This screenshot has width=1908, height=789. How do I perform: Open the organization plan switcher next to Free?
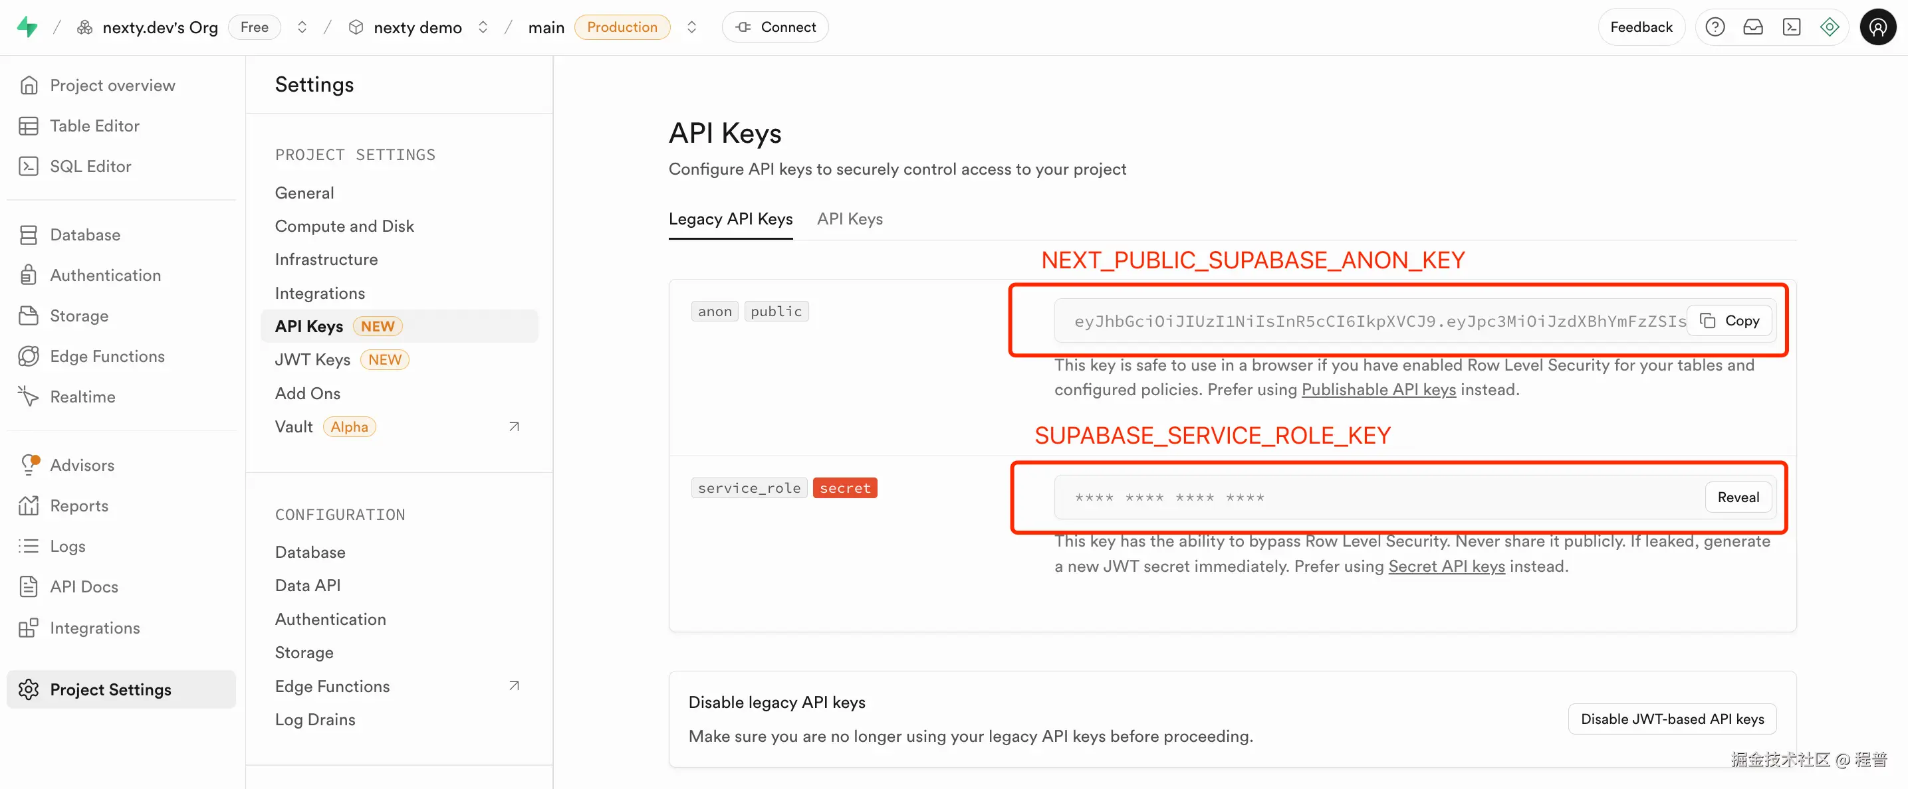coord(301,27)
